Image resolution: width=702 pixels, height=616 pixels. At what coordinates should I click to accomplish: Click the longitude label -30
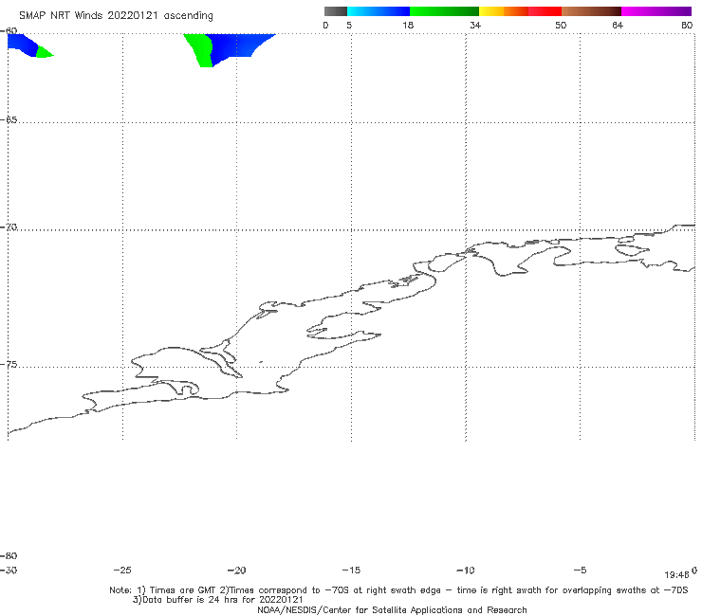[9, 571]
